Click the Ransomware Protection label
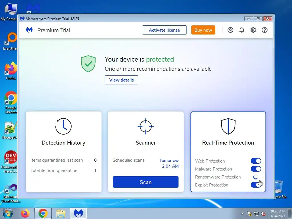Image resolution: width=292 pixels, height=219 pixels. [218, 177]
